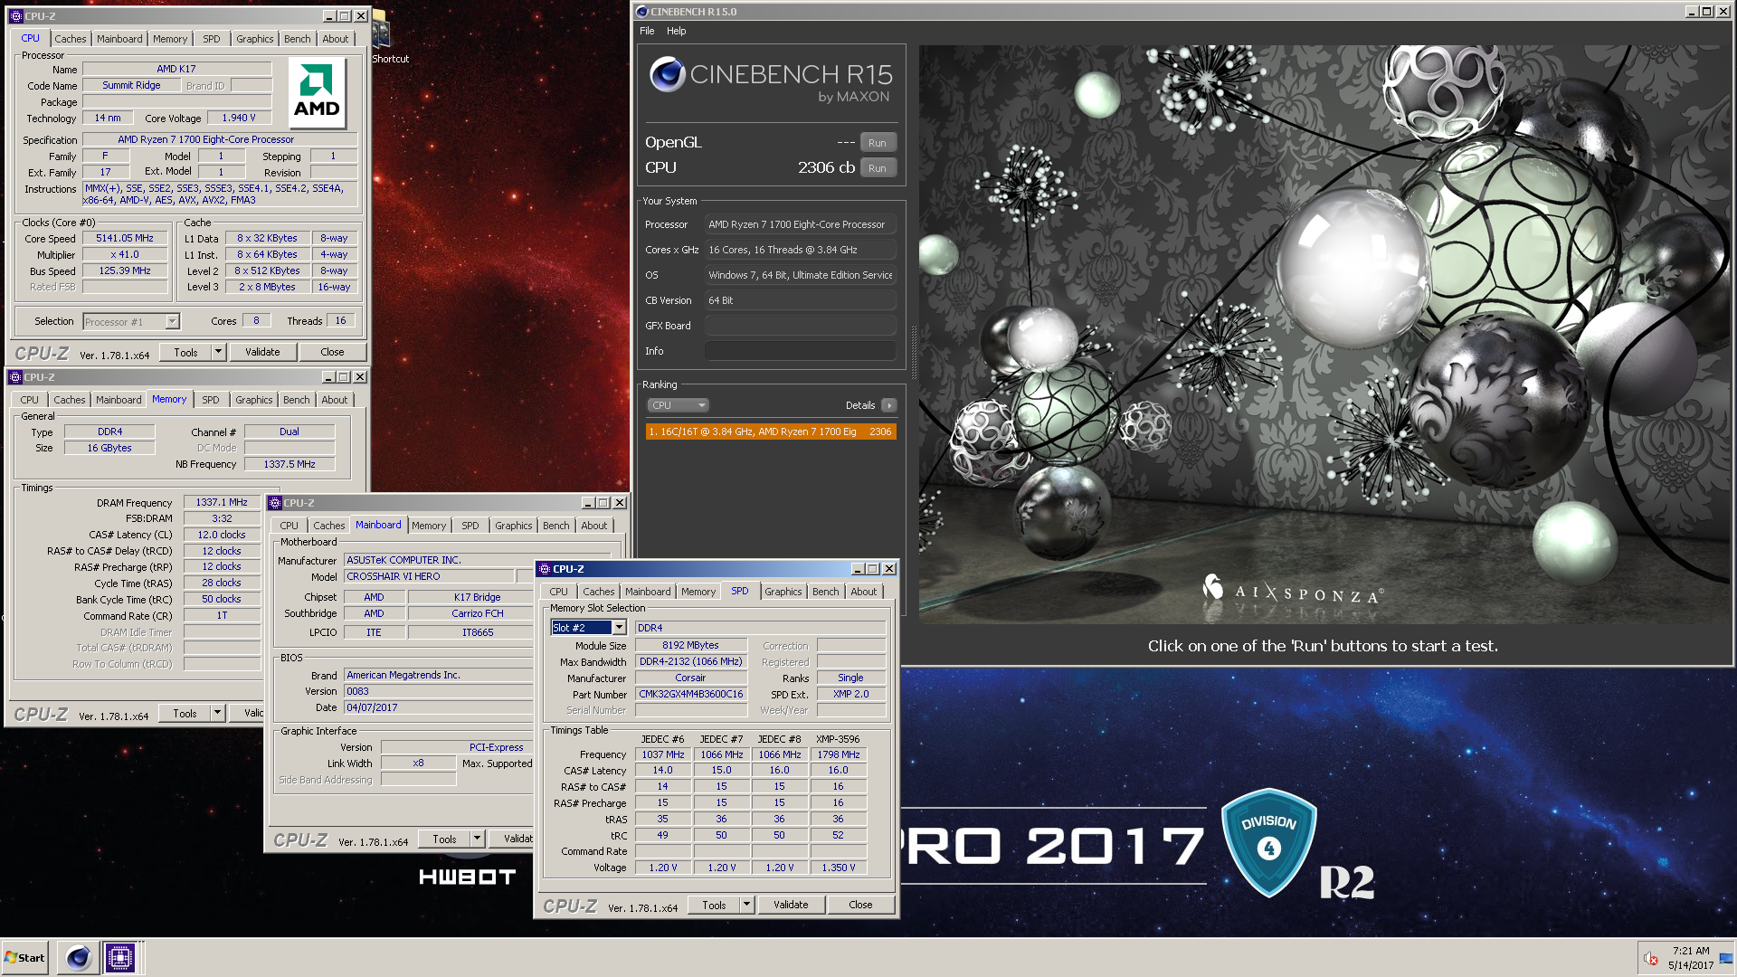
Task: Click the Info field in Cinebench
Action: tap(801, 351)
